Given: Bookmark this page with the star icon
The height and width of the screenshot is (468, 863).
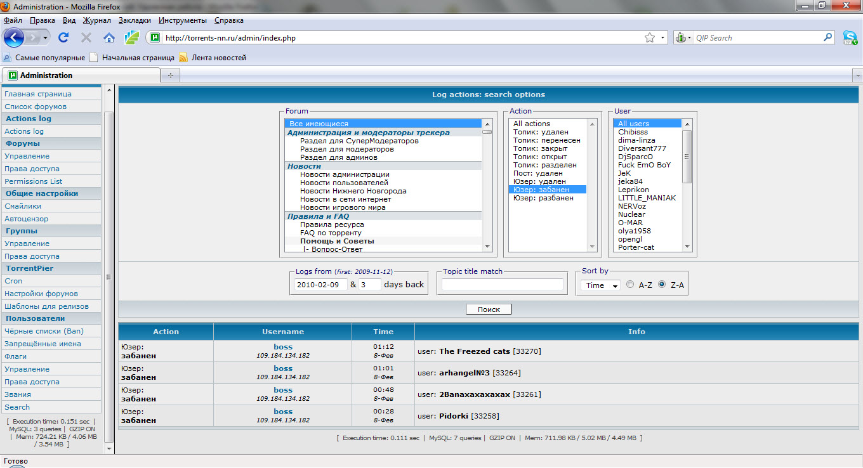Looking at the screenshot, I should coord(650,38).
